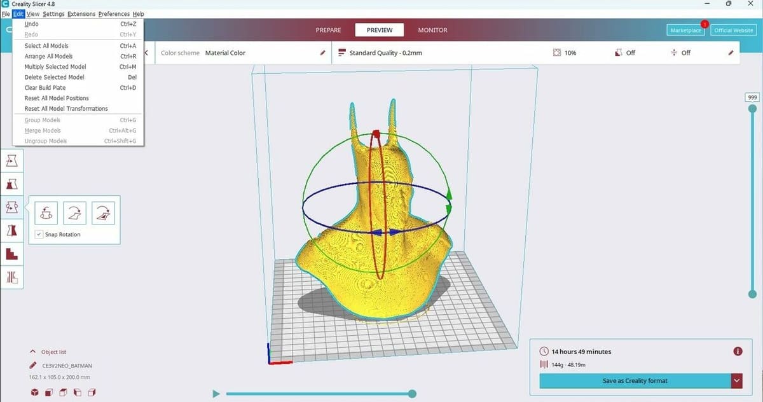Open the File menu
Image resolution: width=763 pixels, height=402 pixels.
[6, 14]
